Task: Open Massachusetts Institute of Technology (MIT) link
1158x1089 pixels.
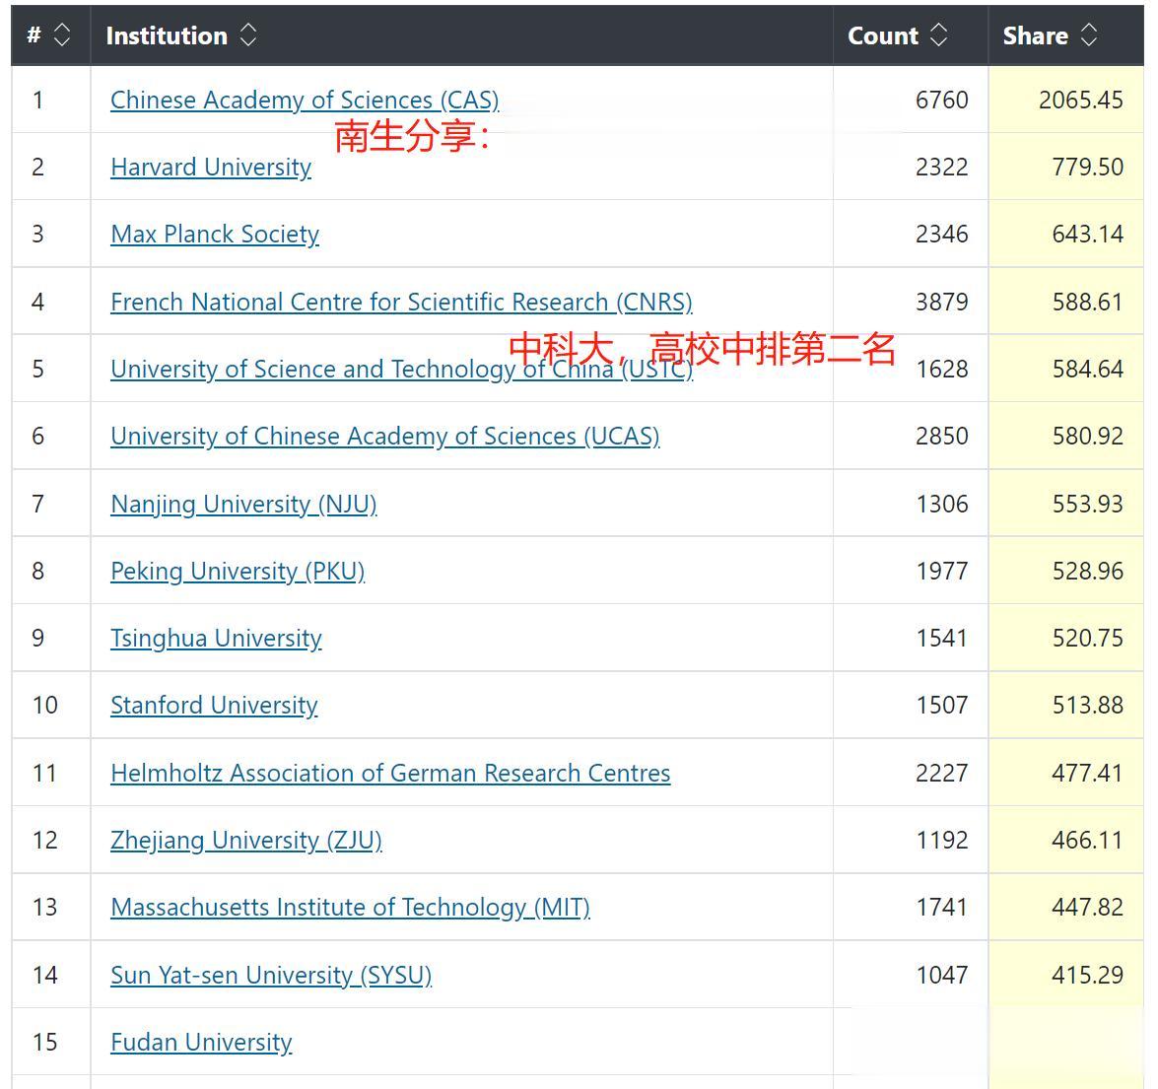Action: pos(350,907)
